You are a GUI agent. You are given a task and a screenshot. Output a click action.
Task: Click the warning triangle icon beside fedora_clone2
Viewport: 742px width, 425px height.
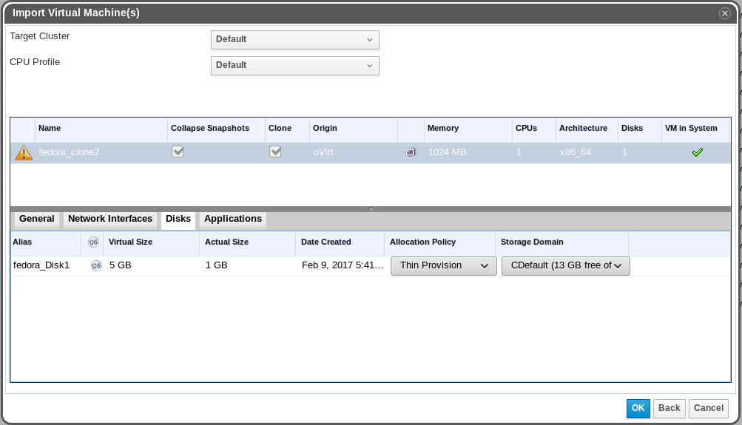coord(24,152)
